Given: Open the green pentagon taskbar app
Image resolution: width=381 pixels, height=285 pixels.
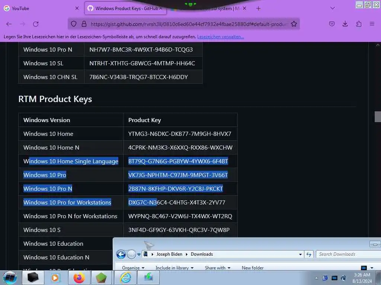Looking at the screenshot, I should [101, 278].
